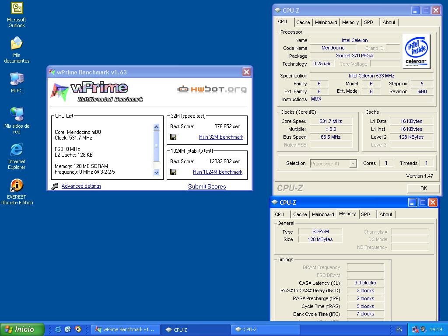Click the SDRAM memory Type field
The image size is (448, 336).
[x=320, y=231]
